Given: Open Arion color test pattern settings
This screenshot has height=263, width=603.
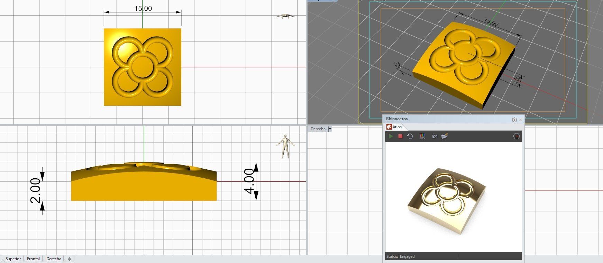Looking at the screenshot, I should click(422, 136).
